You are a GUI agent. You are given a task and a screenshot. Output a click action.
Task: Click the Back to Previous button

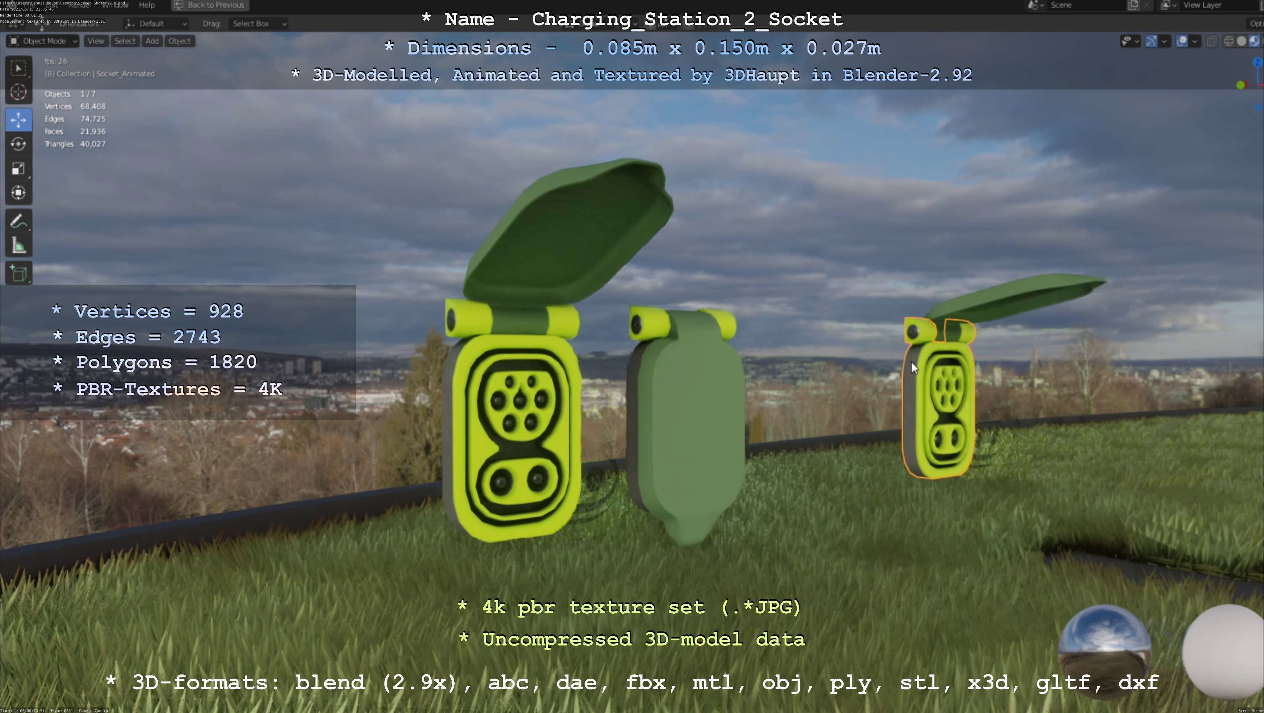[x=210, y=5]
